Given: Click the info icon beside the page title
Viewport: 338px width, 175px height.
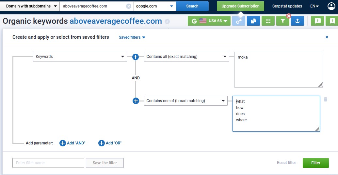Looking at the screenshot, I should 167,21.
